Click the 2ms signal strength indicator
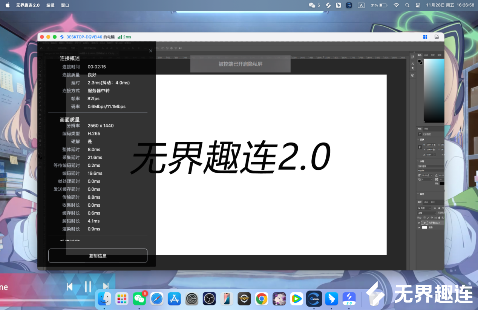 [124, 37]
